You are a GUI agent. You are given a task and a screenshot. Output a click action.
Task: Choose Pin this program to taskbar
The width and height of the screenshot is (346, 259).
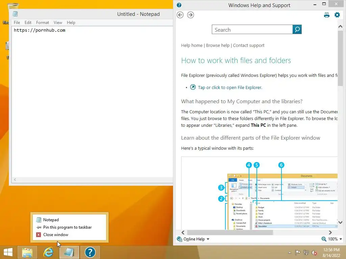pos(69,227)
